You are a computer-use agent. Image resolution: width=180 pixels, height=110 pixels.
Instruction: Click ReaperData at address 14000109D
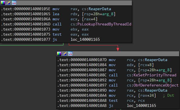156,90
